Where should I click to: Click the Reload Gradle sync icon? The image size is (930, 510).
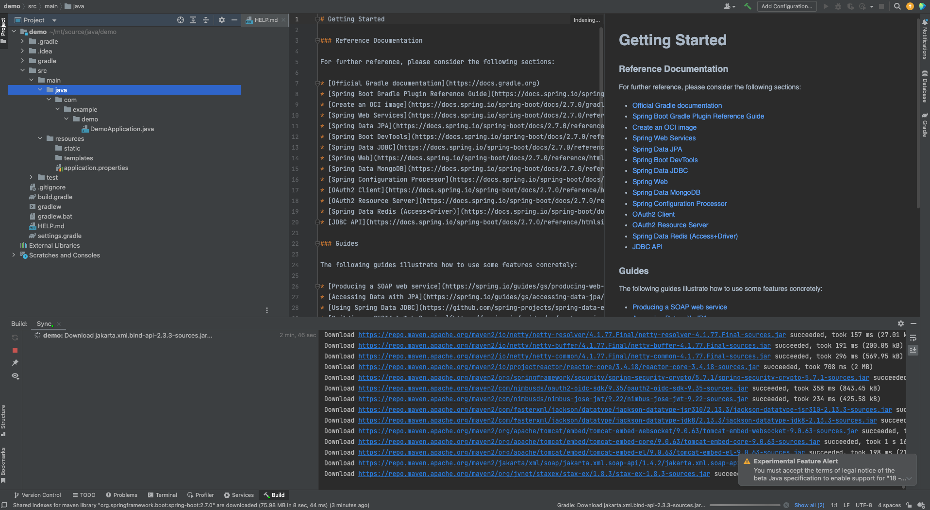point(15,338)
